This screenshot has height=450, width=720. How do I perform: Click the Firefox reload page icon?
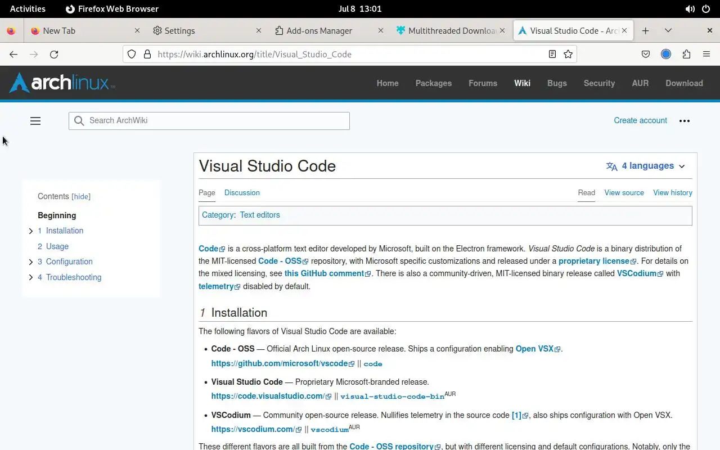coord(54,55)
